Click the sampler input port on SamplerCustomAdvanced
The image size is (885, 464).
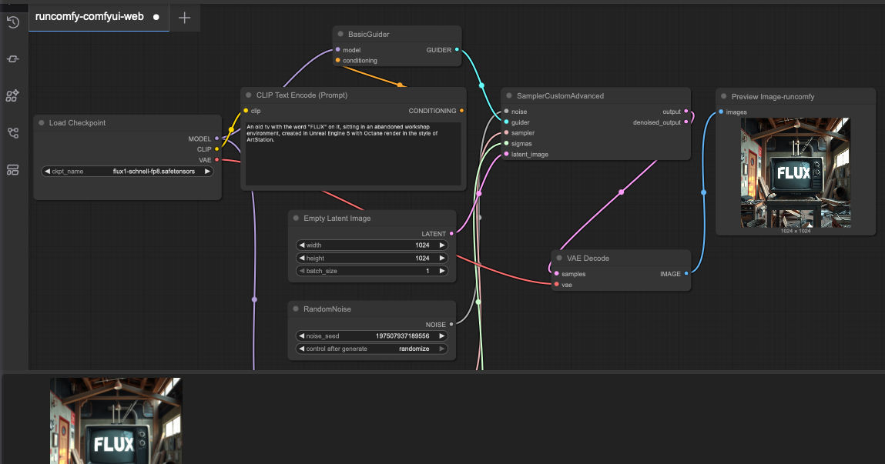point(506,133)
